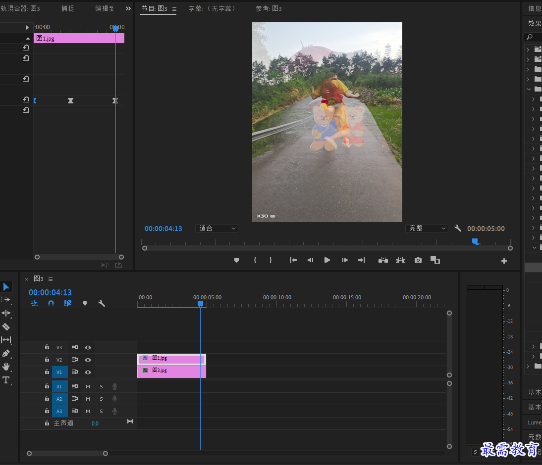542x465 pixels.
Task: Toggle A3 track targeting
Action: coord(59,411)
